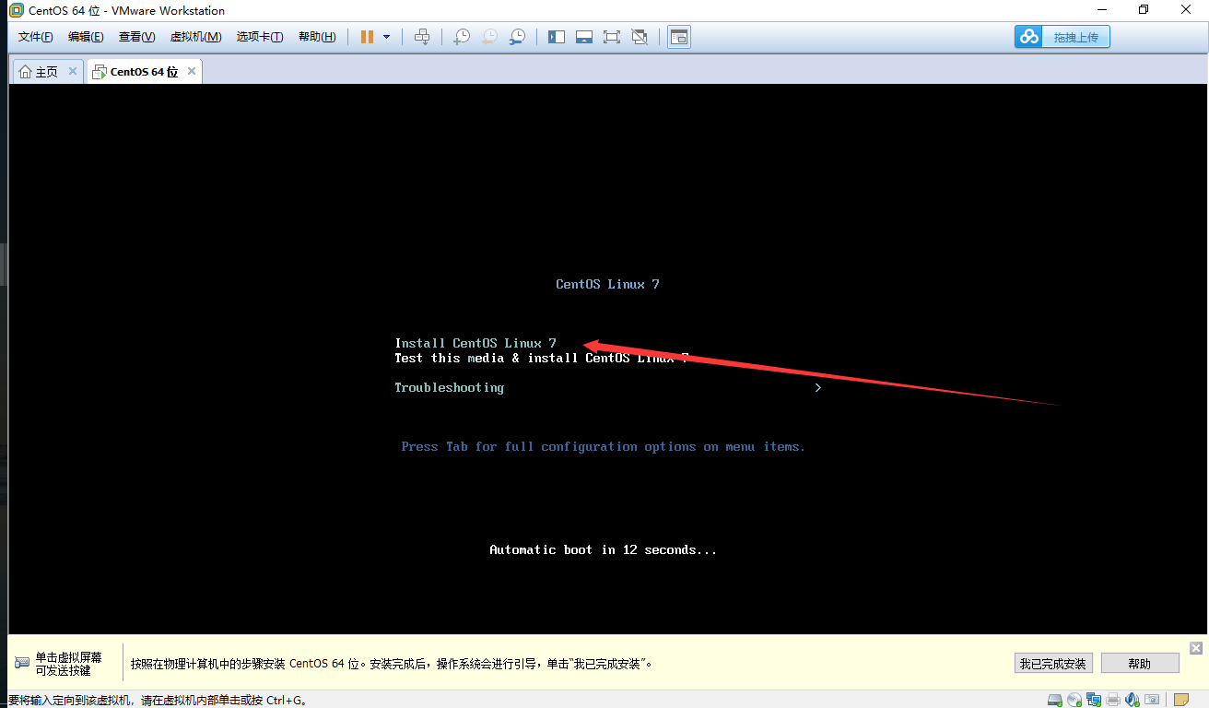This screenshot has width=1209, height=708.
Task: Open the snapshot manager with the wrench clock icon
Action: [518, 37]
